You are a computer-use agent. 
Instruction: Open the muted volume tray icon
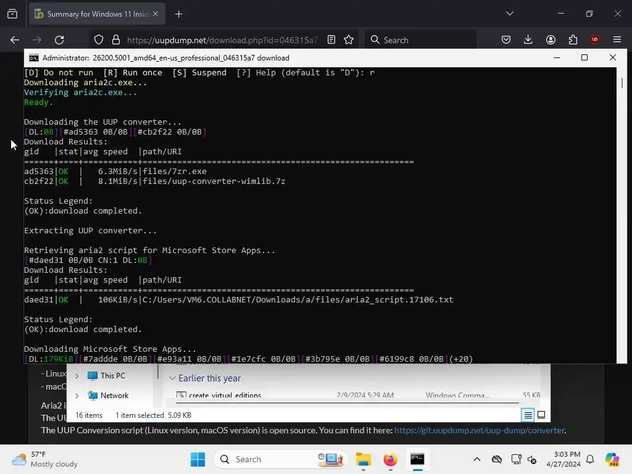click(x=531, y=459)
